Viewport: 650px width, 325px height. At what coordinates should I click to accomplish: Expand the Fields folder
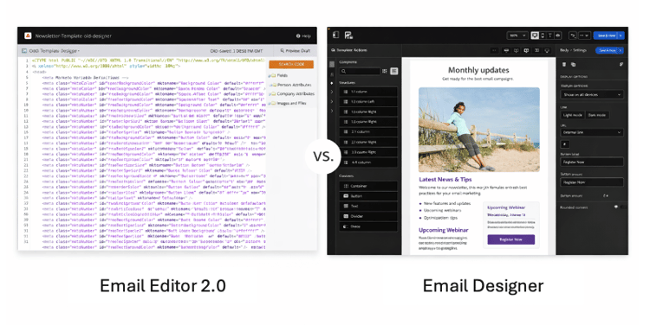pos(278,75)
